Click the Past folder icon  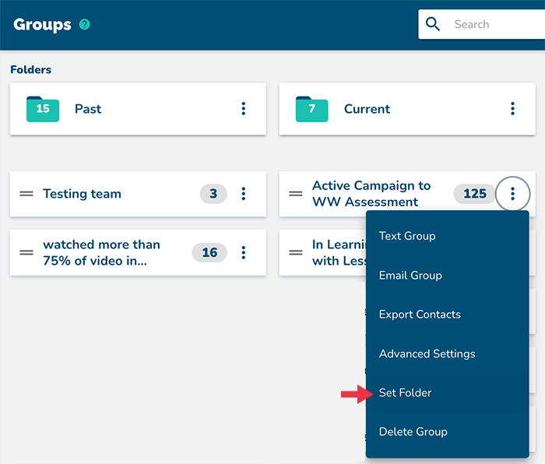coord(42,109)
